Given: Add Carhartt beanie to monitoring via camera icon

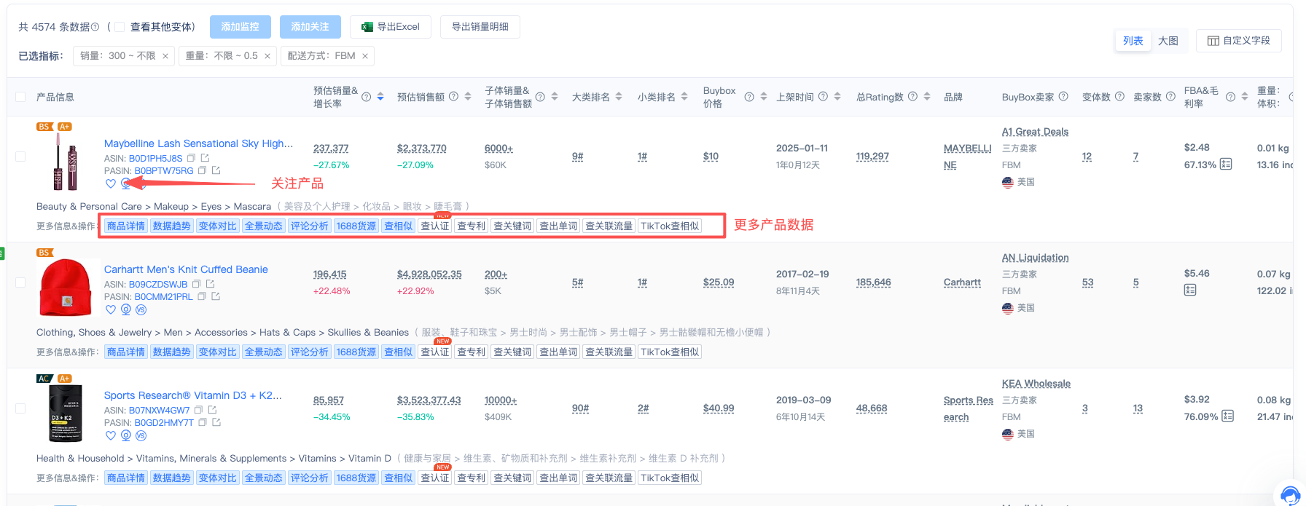Looking at the screenshot, I should pos(126,309).
